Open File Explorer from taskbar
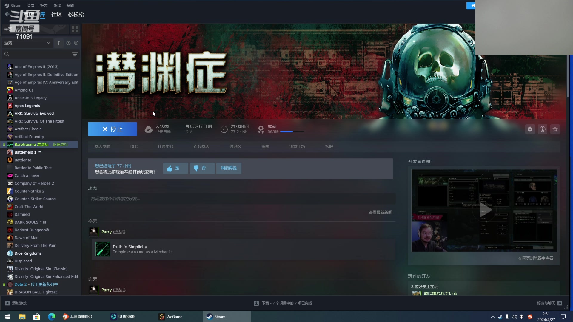 (22, 317)
